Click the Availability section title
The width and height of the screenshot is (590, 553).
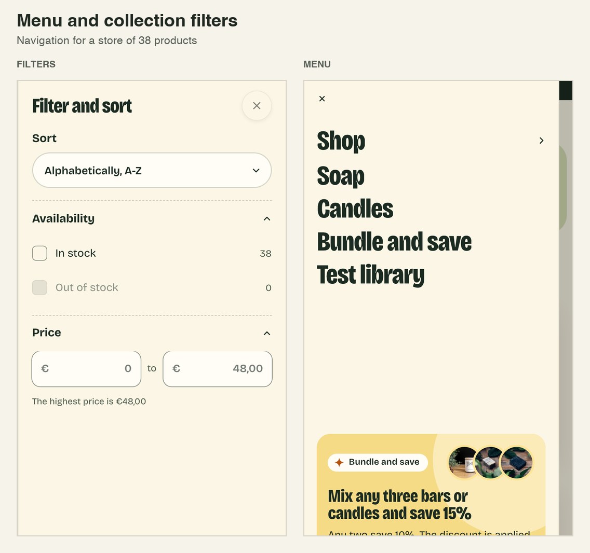tap(63, 218)
